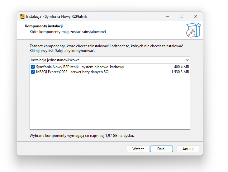228x172 pixels.
Task: Click the R2 application icon in title bar
Action: pyautogui.click(x=22, y=16)
